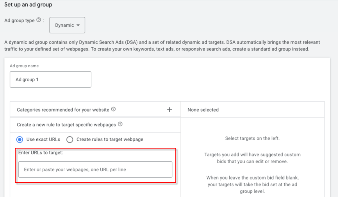Click the None selected header
338x197 pixels.
coord(203,110)
